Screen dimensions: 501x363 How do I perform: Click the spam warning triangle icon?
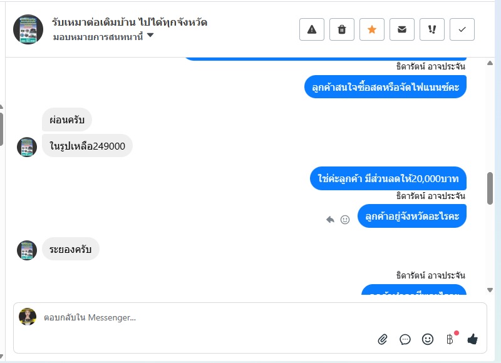(312, 29)
